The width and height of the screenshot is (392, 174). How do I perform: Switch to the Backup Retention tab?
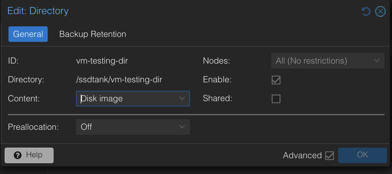coord(93,34)
